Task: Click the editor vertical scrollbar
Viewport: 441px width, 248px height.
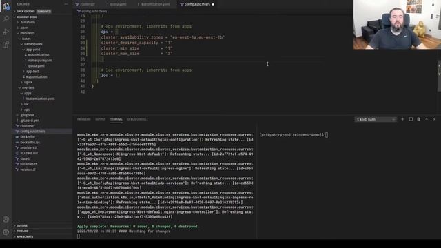Action: tap(439, 76)
